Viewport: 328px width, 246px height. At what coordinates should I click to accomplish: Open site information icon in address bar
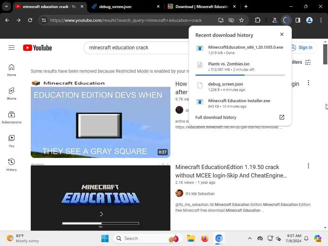[44, 20]
